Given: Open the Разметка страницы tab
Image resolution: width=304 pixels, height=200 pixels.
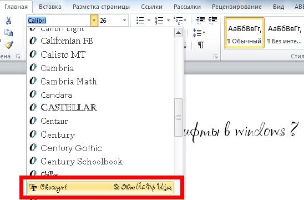Looking at the screenshot, I should tap(101, 7).
